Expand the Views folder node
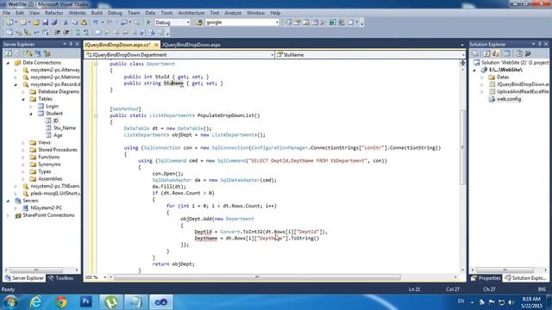Image resolution: width=552 pixels, height=310 pixels. pos(23,143)
